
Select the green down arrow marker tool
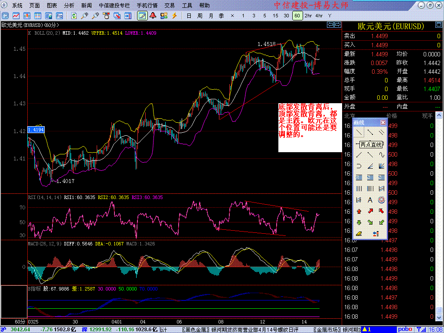(x=359, y=222)
